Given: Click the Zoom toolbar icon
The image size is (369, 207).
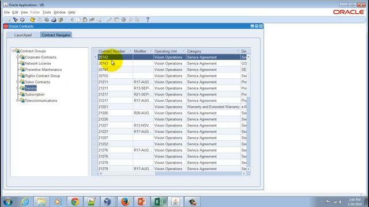Looking at the screenshot, I should coord(116,20).
